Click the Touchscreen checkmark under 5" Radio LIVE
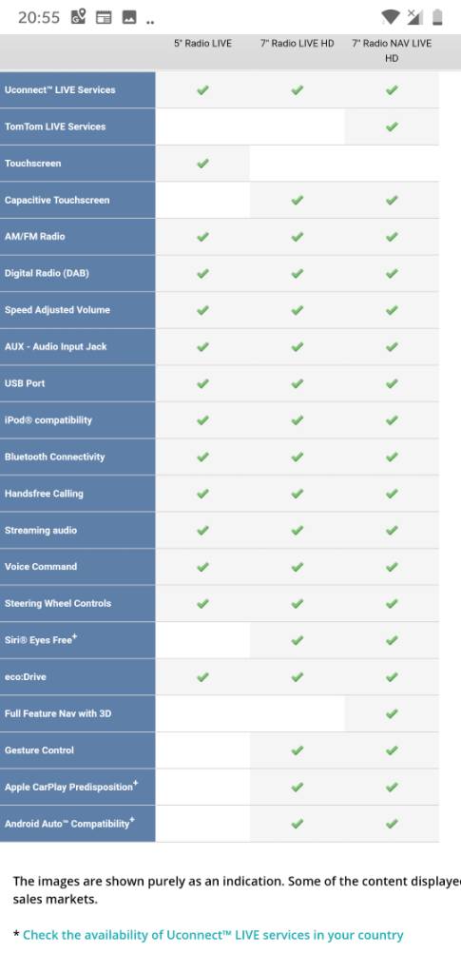This screenshot has width=461, height=974. pos(202,164)
